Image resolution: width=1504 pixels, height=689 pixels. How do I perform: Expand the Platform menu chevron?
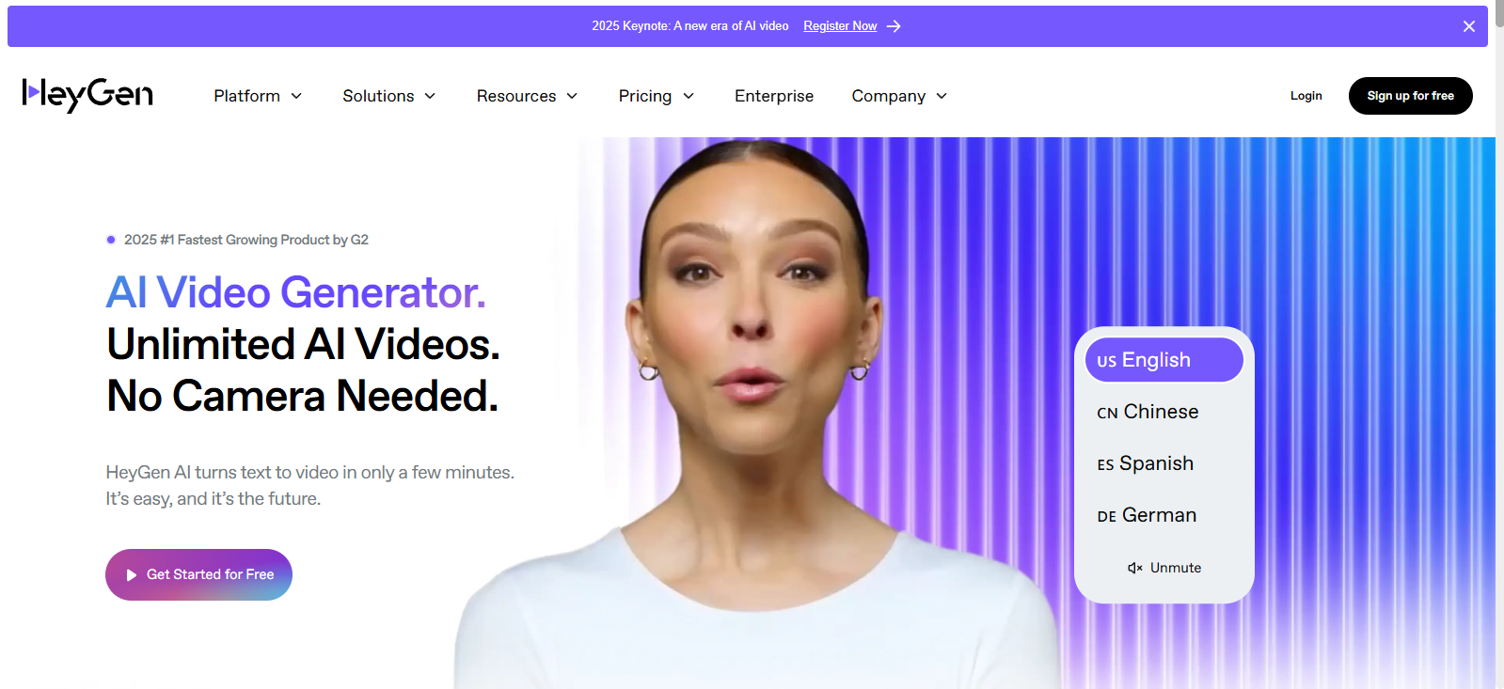coord(296,96)
